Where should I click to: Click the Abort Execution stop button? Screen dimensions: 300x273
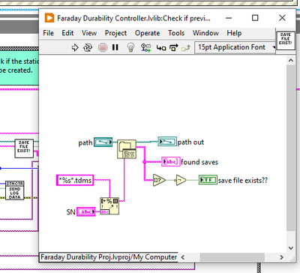pos(103,47)
